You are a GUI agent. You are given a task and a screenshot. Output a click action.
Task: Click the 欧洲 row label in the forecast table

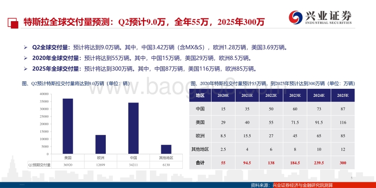[x=200, y=136]
